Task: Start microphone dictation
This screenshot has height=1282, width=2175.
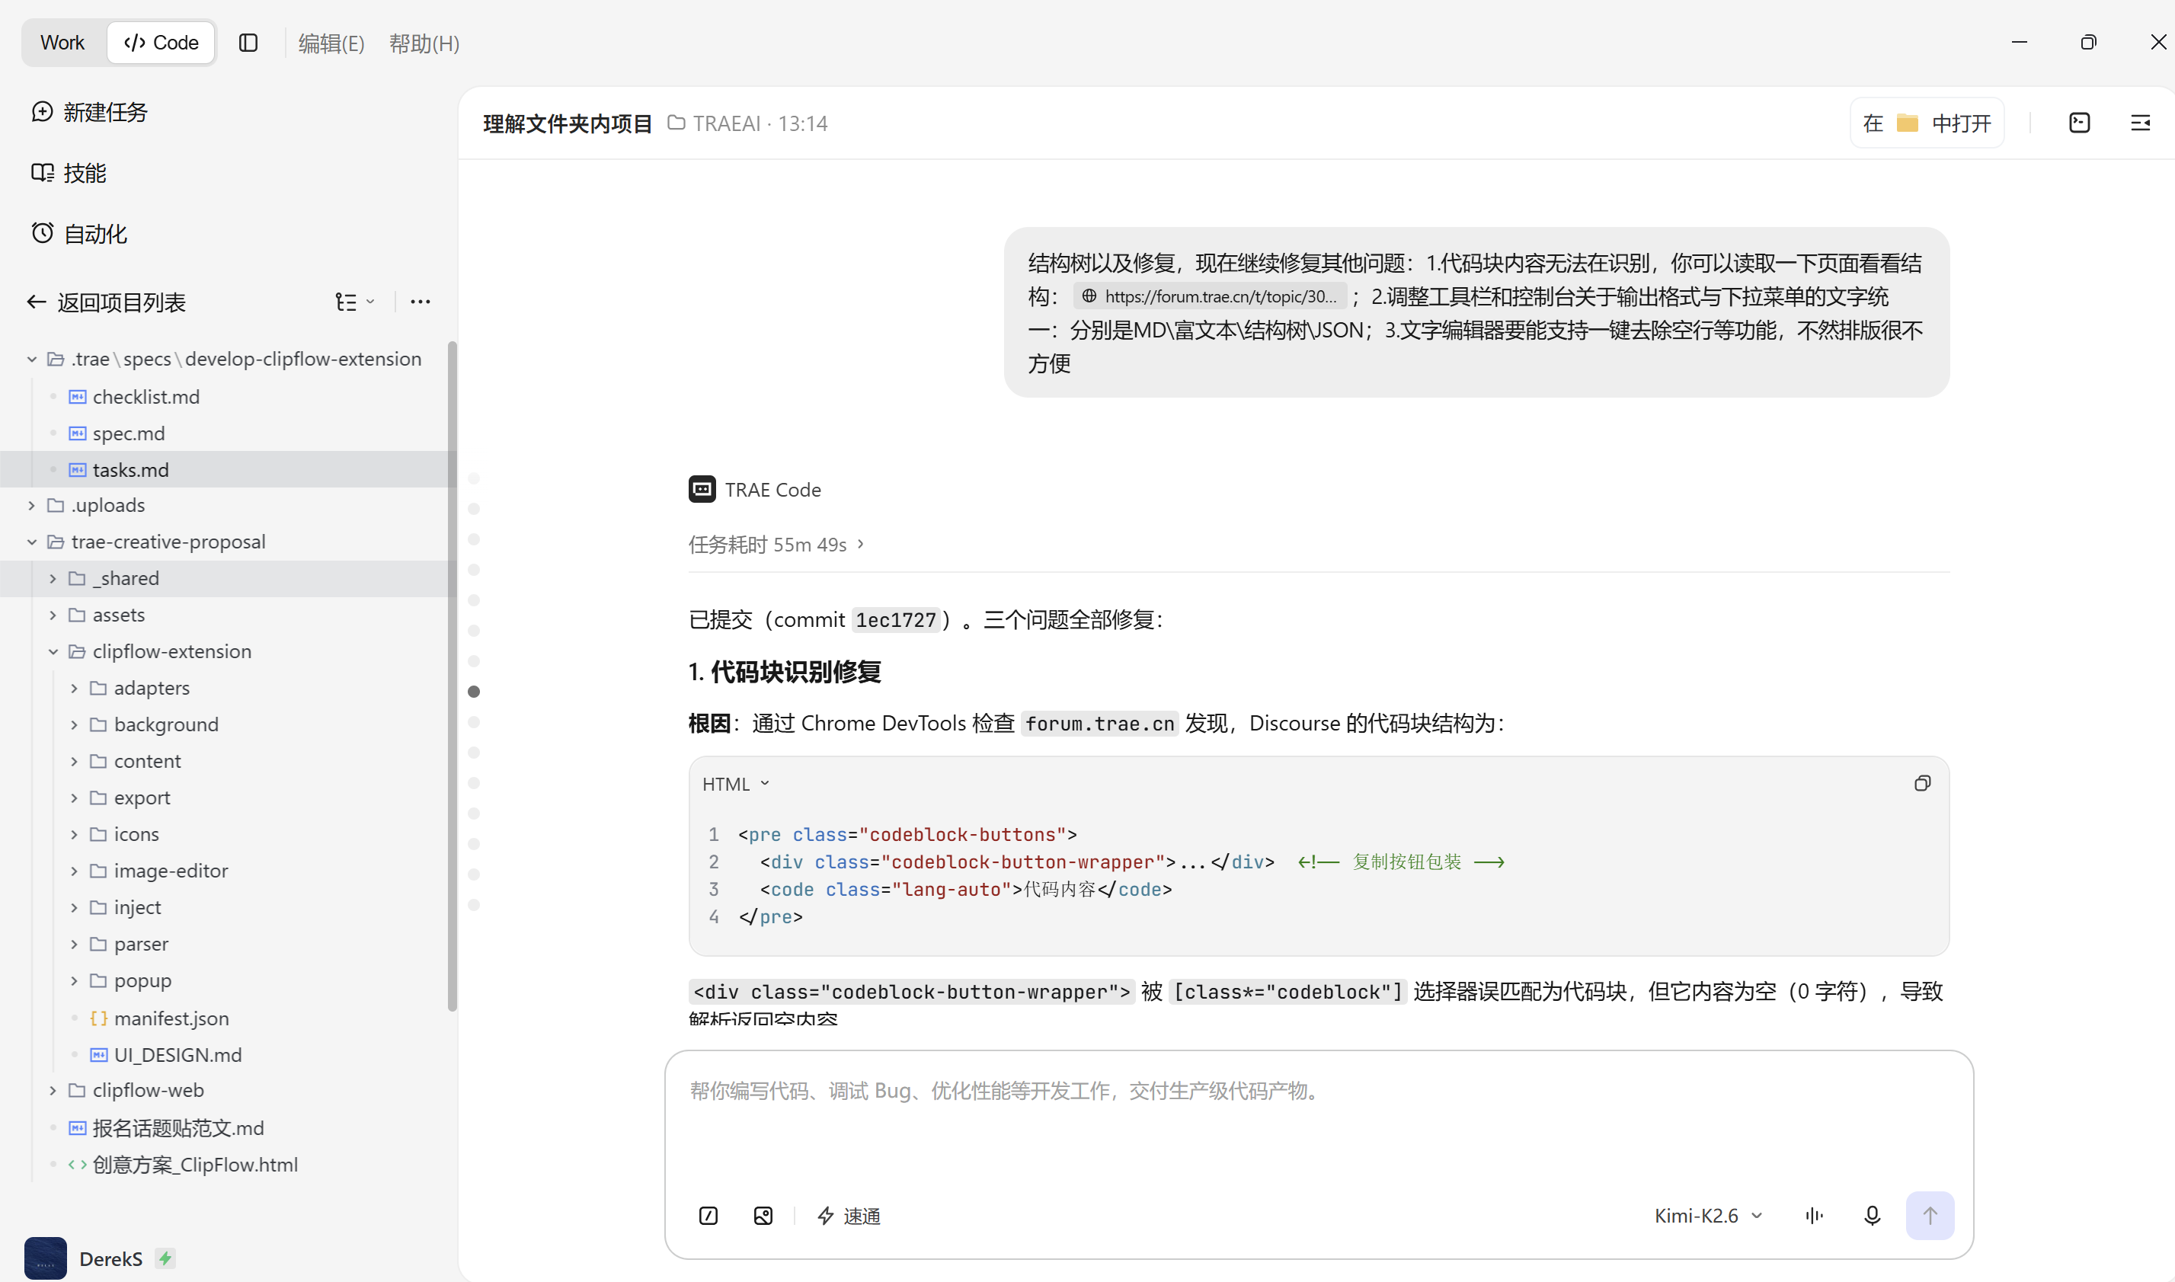Action: click(x=1872, y=1216)
